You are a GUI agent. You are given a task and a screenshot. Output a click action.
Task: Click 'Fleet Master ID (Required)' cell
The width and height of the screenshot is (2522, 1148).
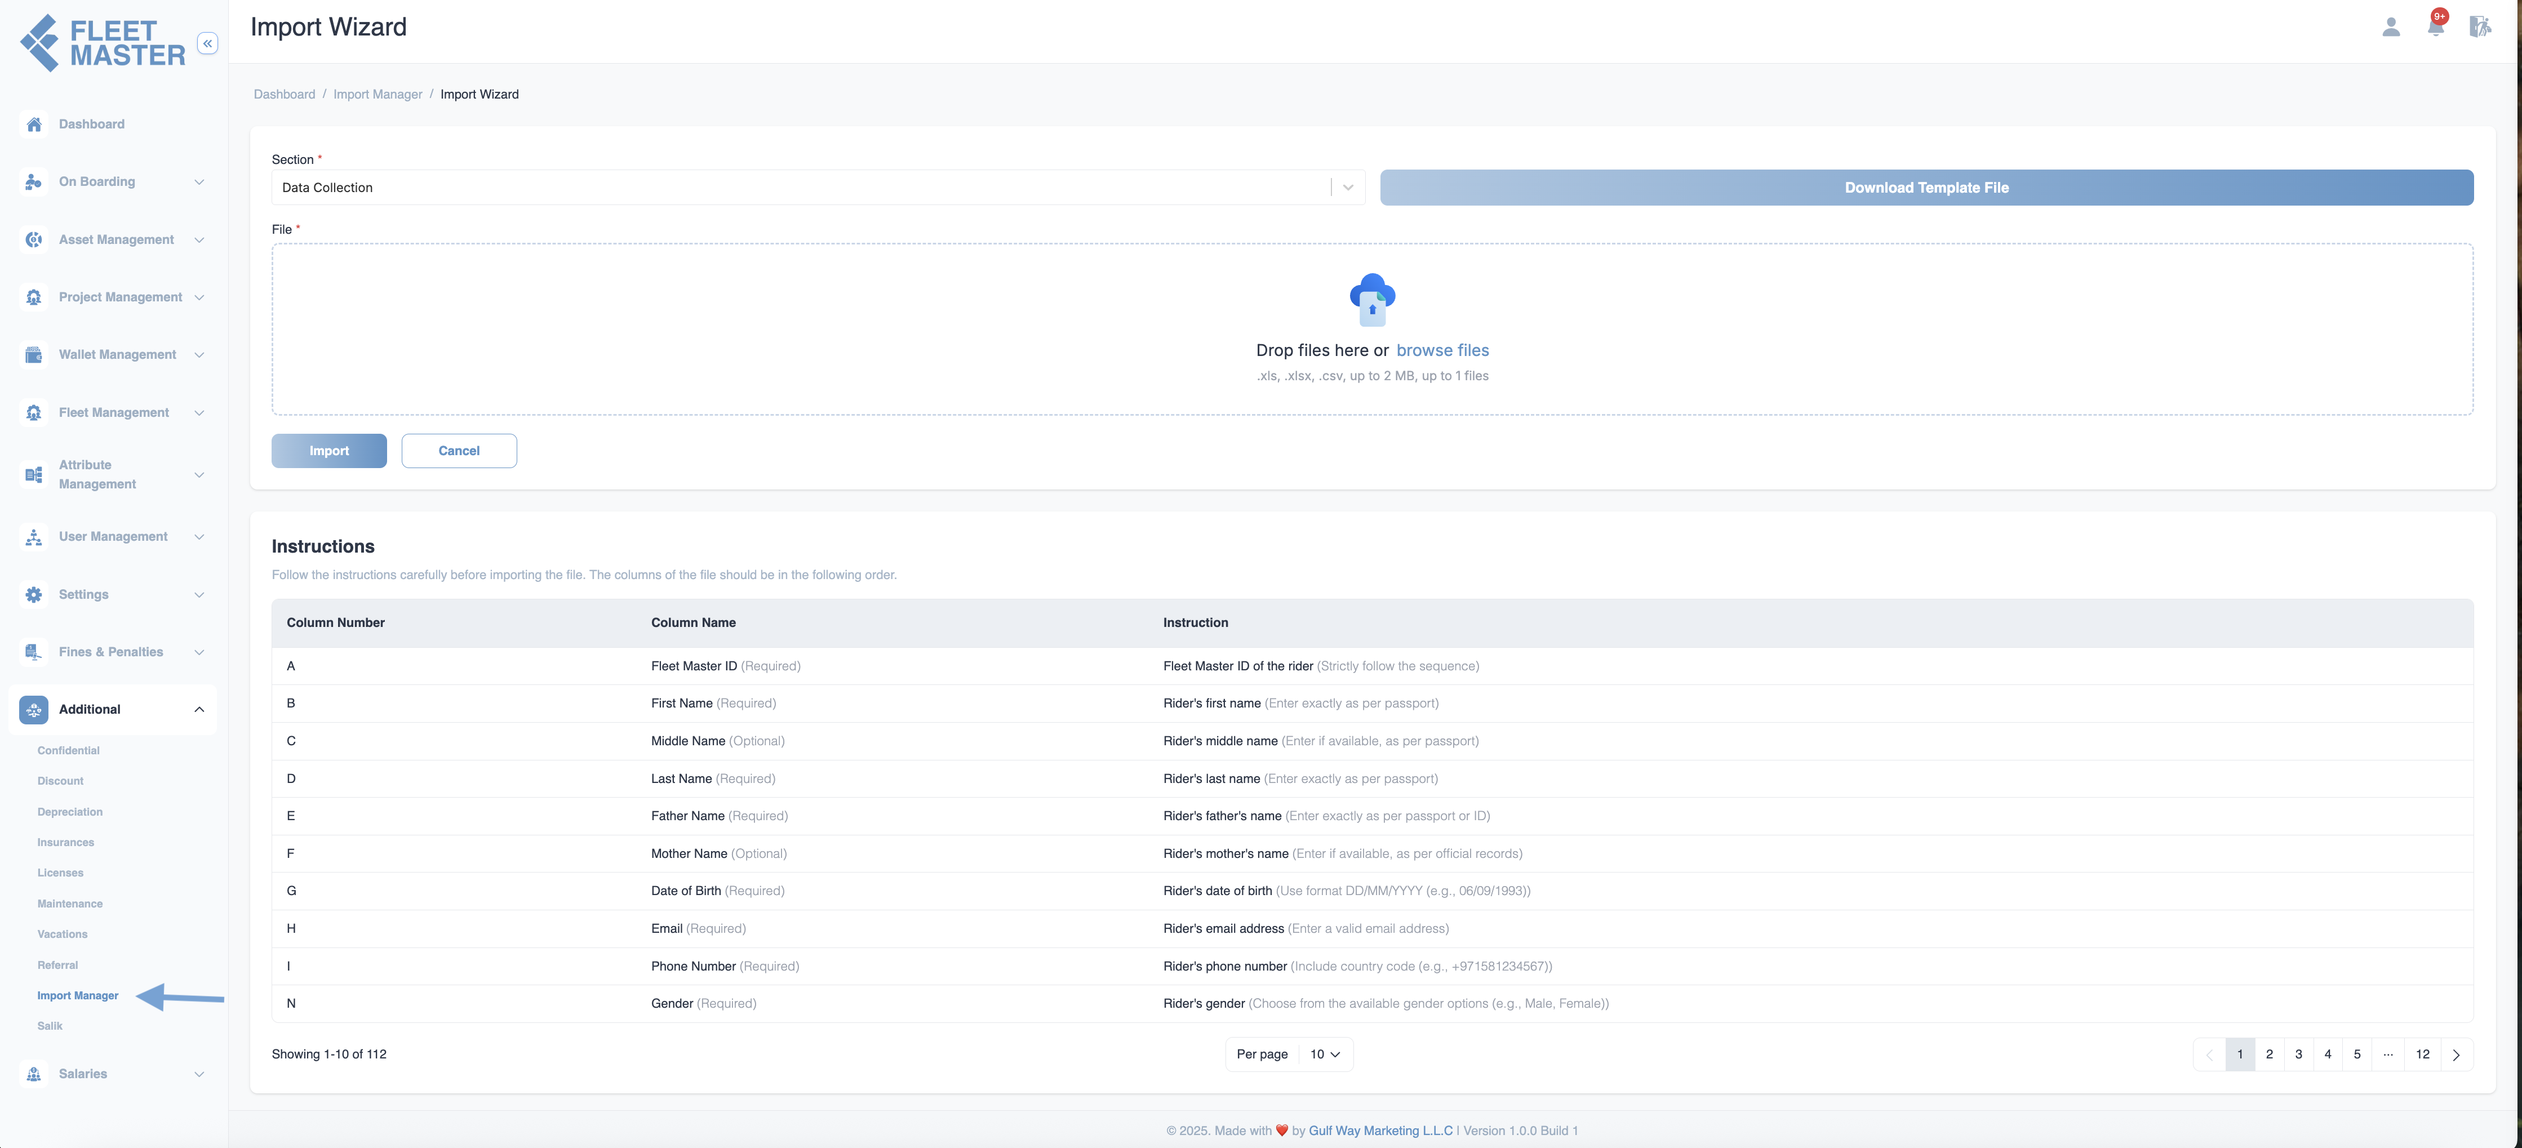point(726,666)
